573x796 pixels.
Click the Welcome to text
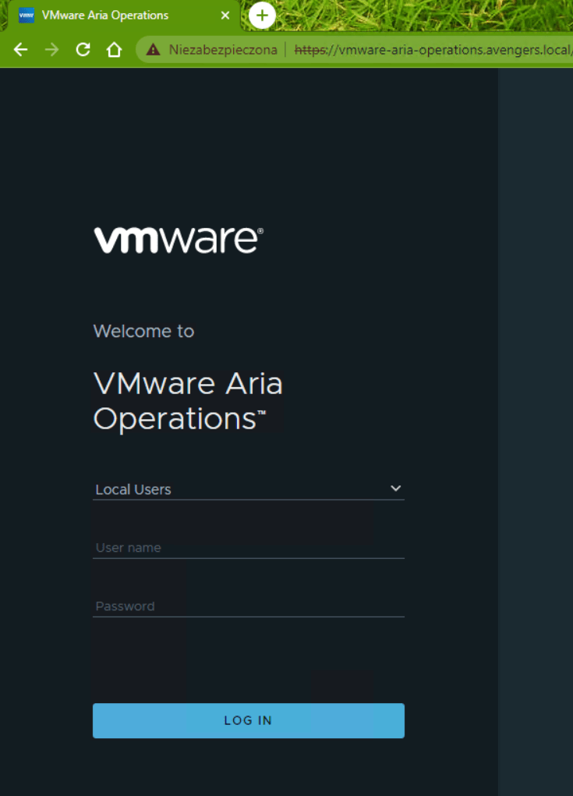tap(143, 331)
